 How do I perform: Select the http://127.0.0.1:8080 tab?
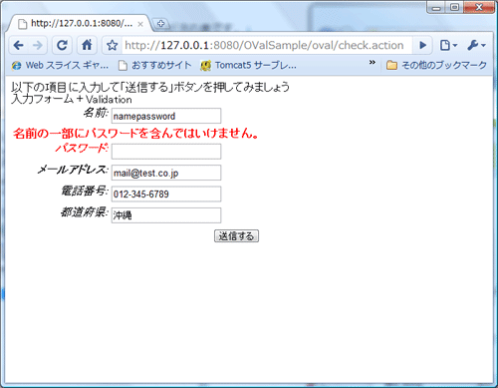click(79, 23)
